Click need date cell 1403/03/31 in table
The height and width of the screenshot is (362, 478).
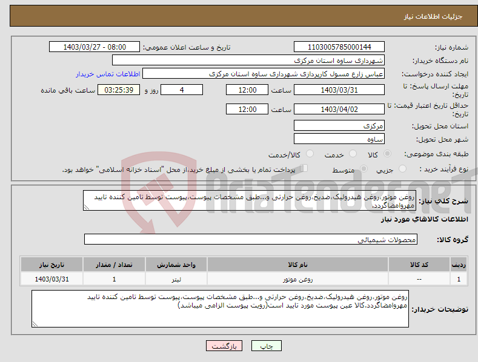pos(52,279)
